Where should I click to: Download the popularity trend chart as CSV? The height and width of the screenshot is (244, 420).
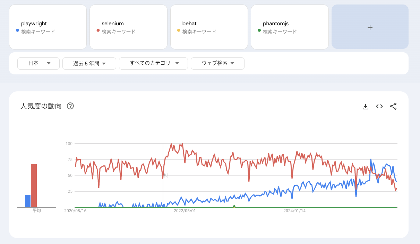tap(365, 107)
